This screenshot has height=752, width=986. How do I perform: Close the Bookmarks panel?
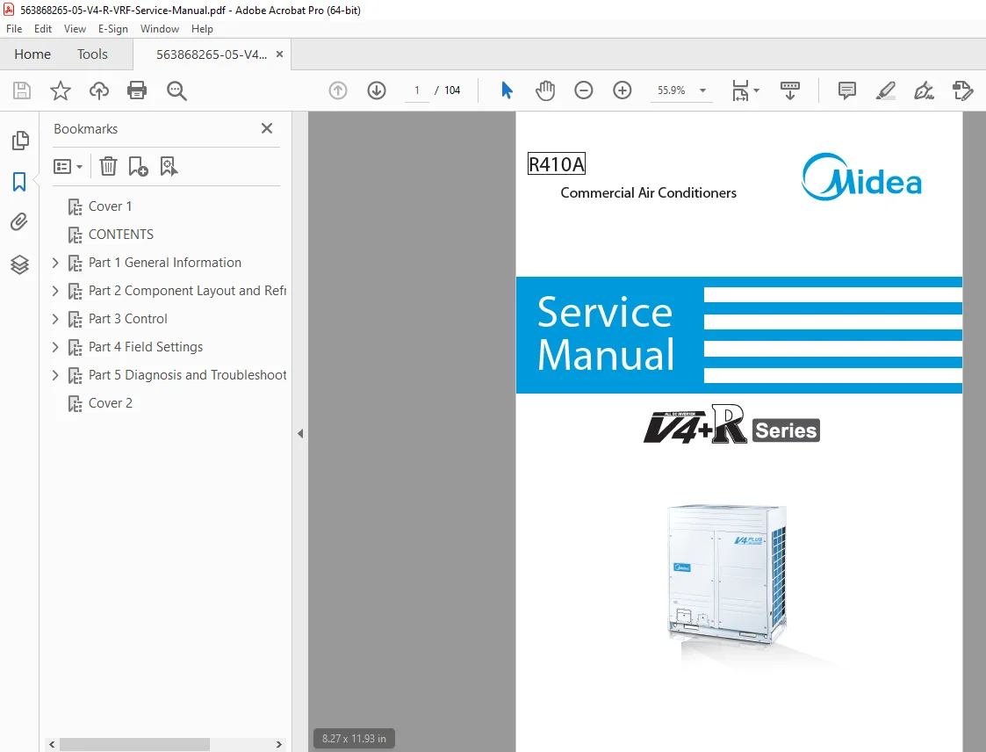[267, 128]
